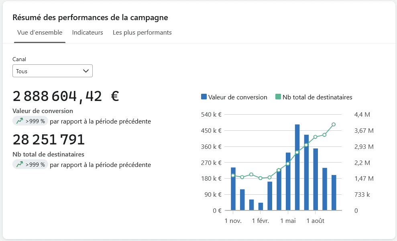Switch to the Indicateurs tab
Screen dimensions: 397x241
88,33
